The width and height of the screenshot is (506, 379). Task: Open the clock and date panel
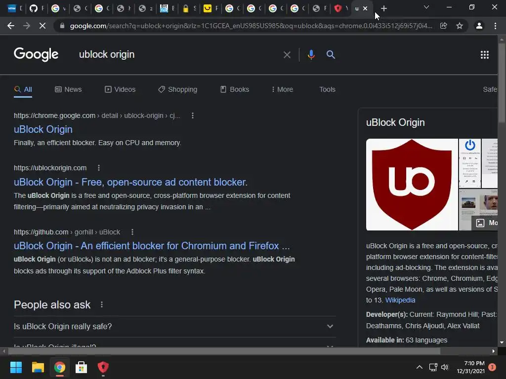pos(470,367)
